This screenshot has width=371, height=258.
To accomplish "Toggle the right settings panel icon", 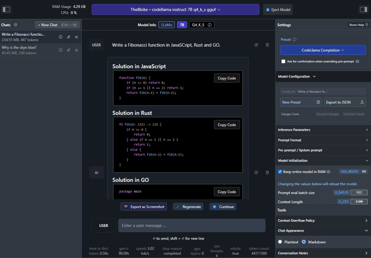I will pyautogui.click(x=363, y=9).
